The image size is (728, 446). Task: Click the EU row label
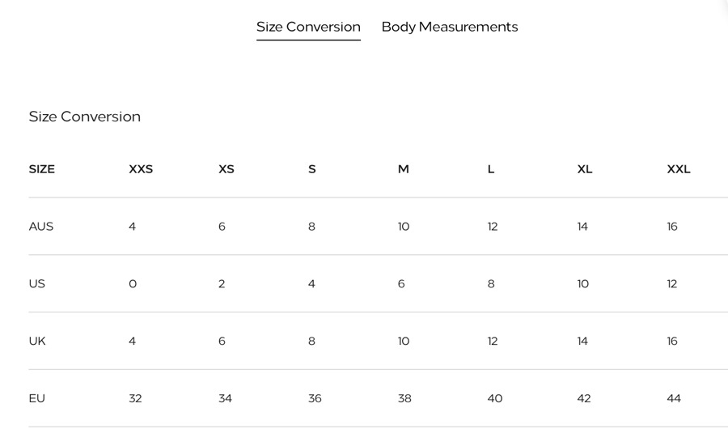pos(37,398)
